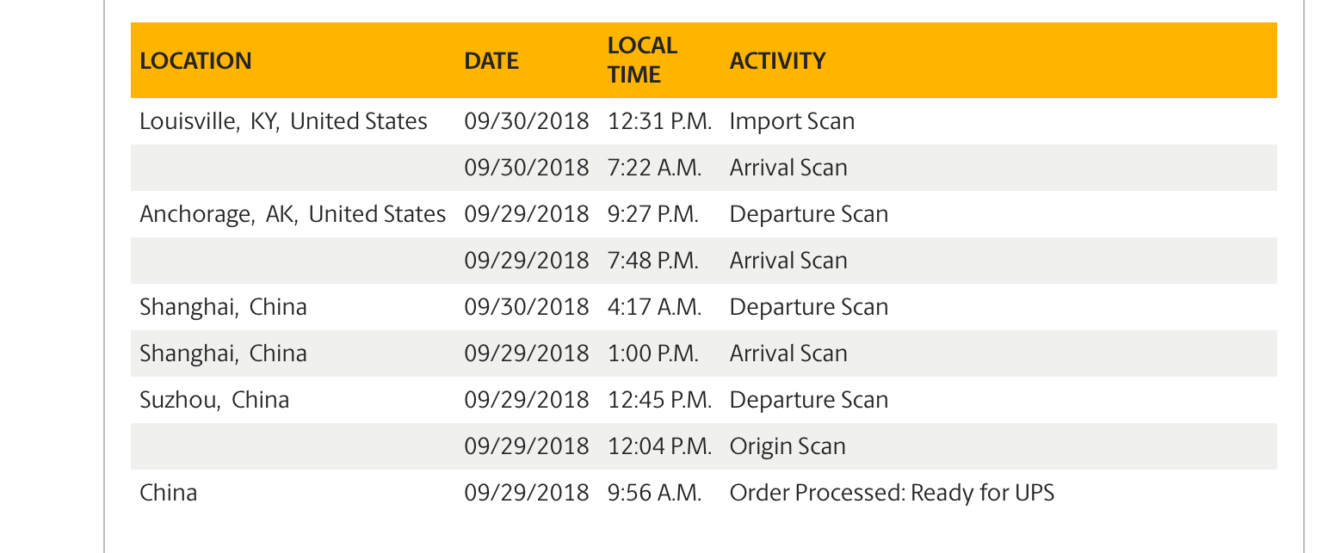Click the 1:00 P.M. time entry
The image size is (1322, 553).
pyautogui.click(x=652, y=353)
